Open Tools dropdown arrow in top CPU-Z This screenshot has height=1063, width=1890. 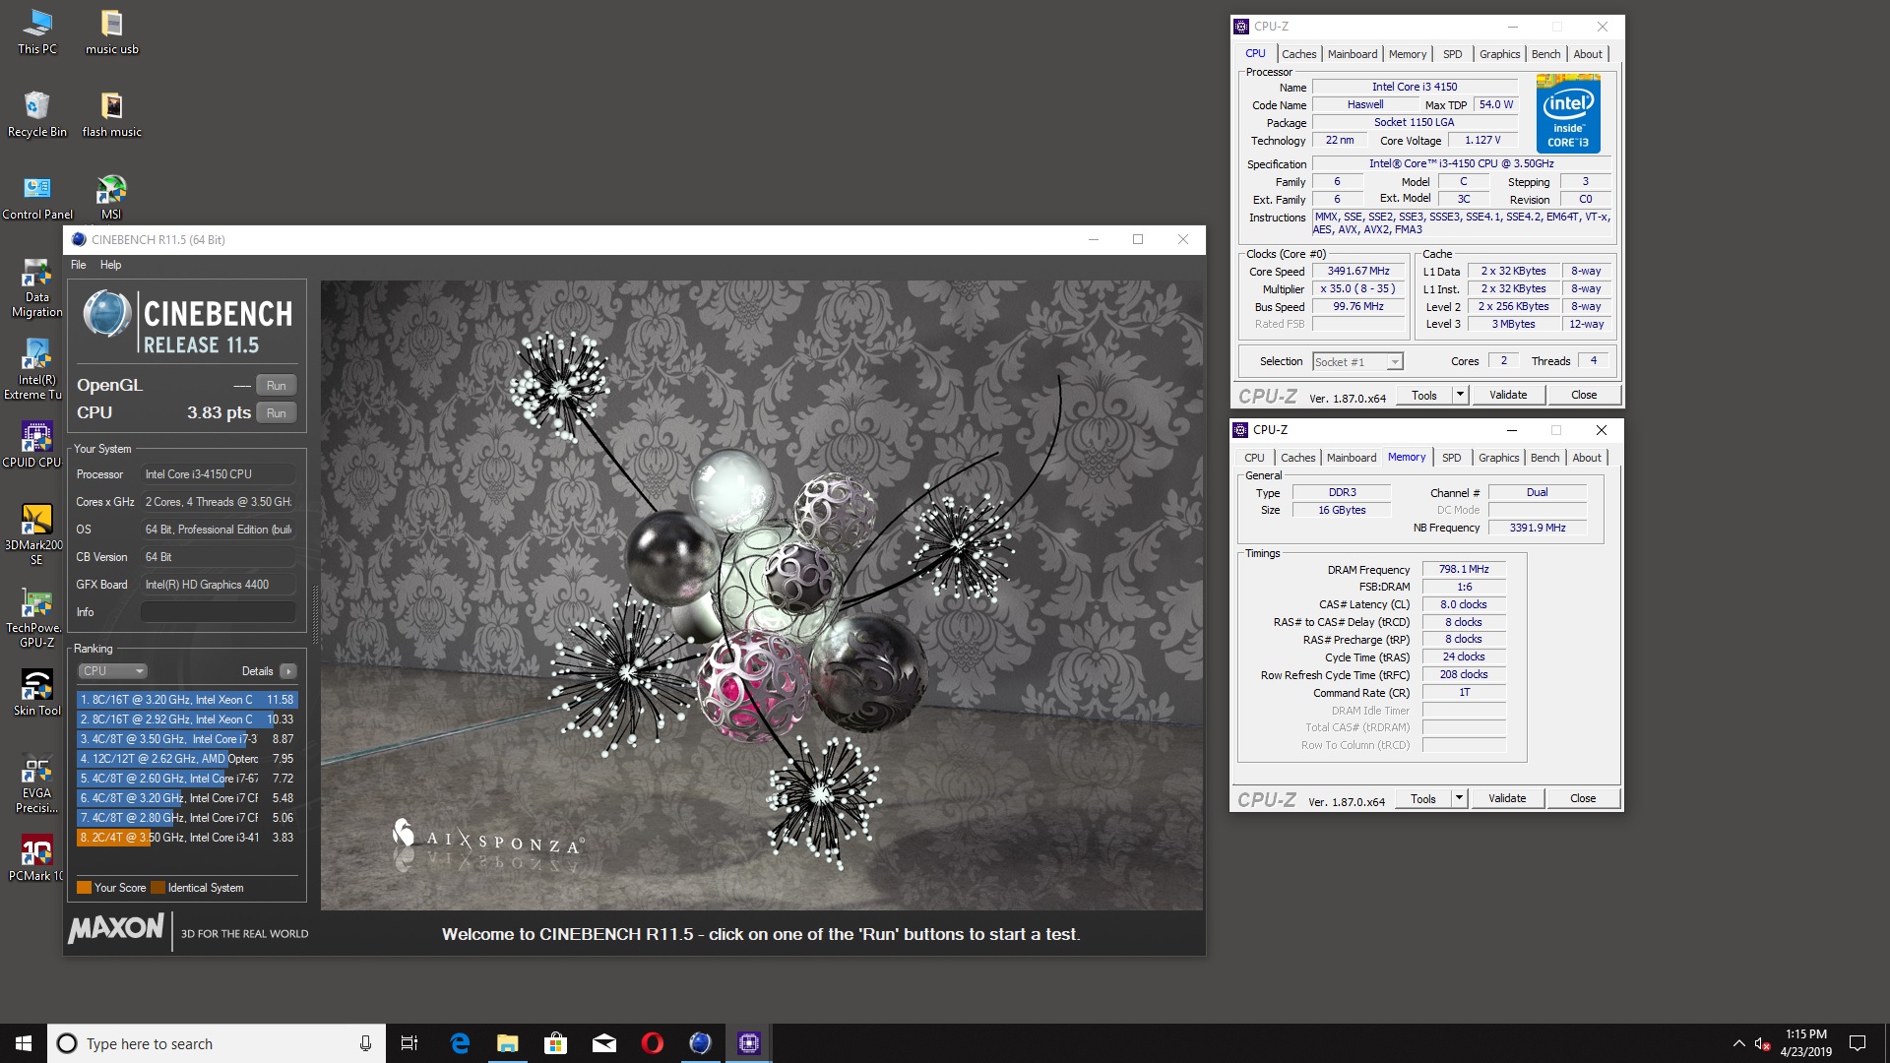[1460, 395]
